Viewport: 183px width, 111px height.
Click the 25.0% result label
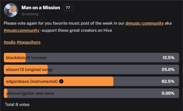(x=168, y=69)
